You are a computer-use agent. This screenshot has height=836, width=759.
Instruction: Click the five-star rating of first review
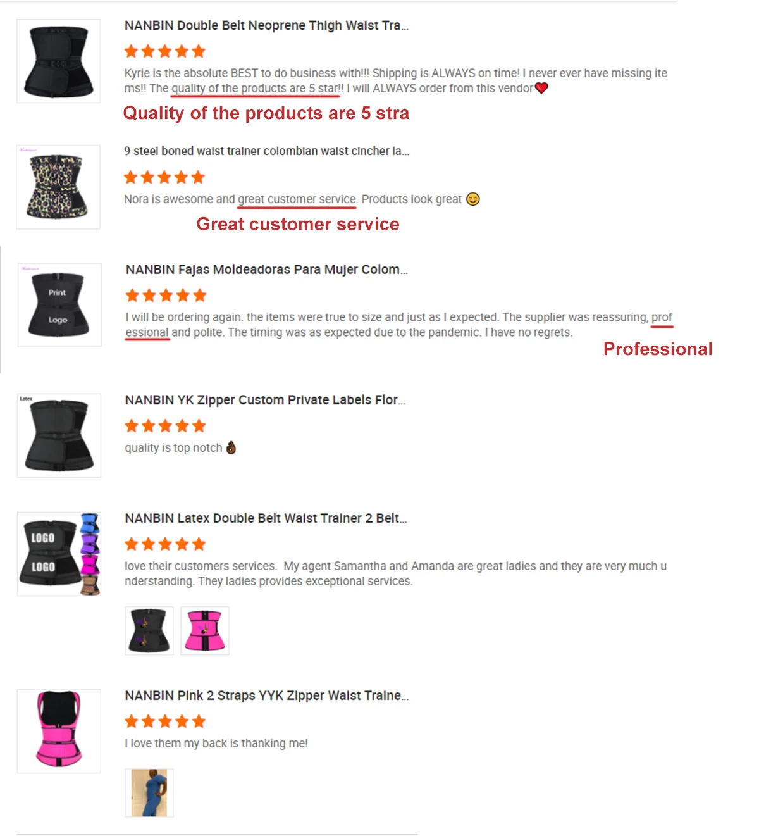pos(165,51)
